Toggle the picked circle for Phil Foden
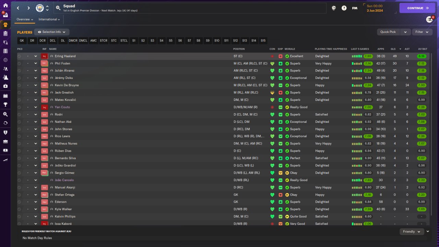This screenshot has height=247, width=439. (19, 63)
